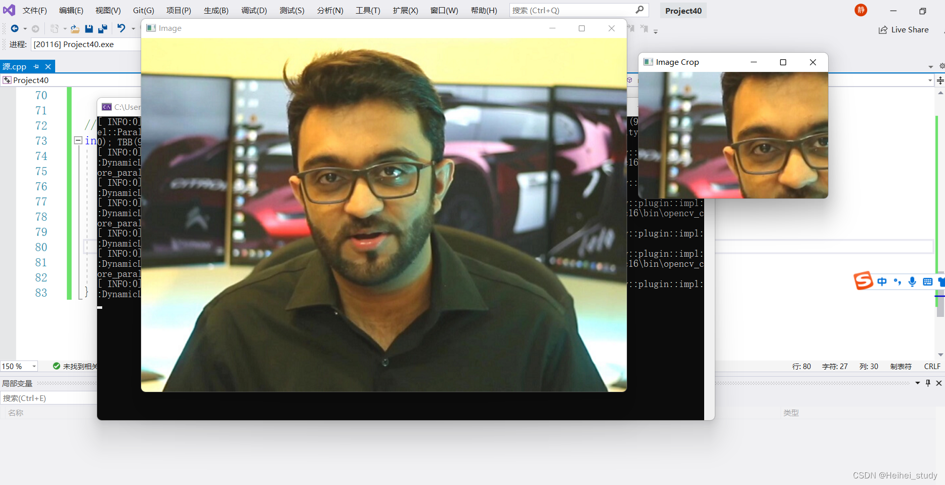
Task: Click the open file icon in the toolbar
Action: pyautogui.click(x=75, y=29)
